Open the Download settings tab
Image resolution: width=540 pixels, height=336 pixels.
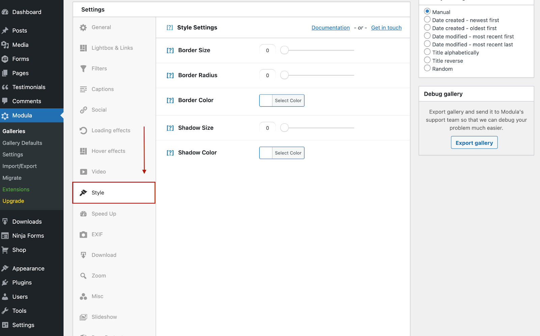114,255
